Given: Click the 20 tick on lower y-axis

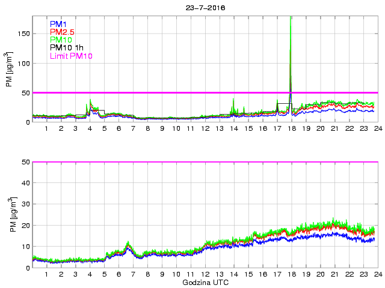Looking at the screenshot, I should tap(26, 225).
